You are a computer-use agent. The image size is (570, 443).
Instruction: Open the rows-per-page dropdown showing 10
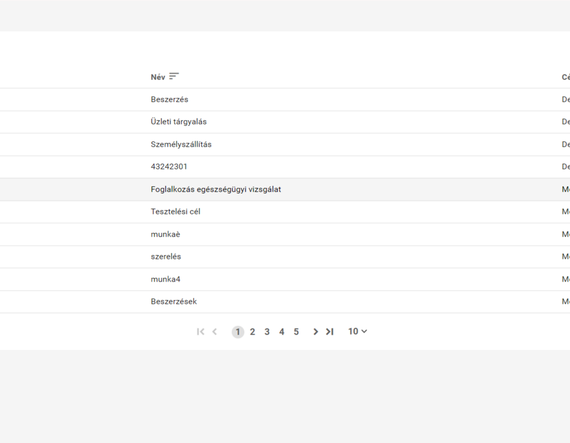358,332
